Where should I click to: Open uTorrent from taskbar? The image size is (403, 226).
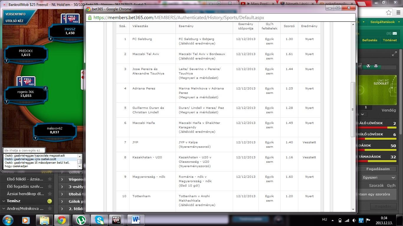[81, 220]
